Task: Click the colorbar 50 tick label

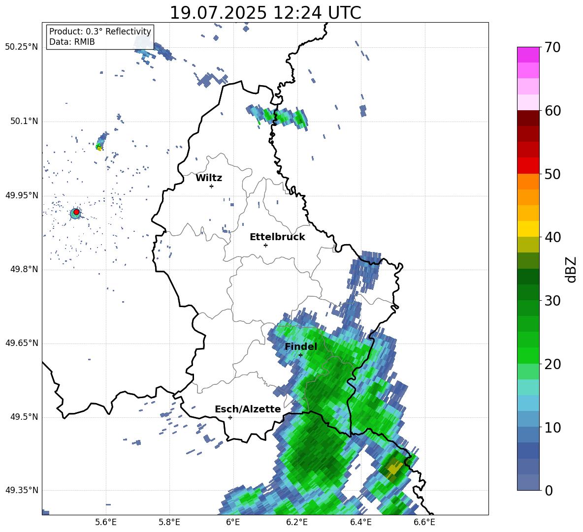Action: click(552, 174)
